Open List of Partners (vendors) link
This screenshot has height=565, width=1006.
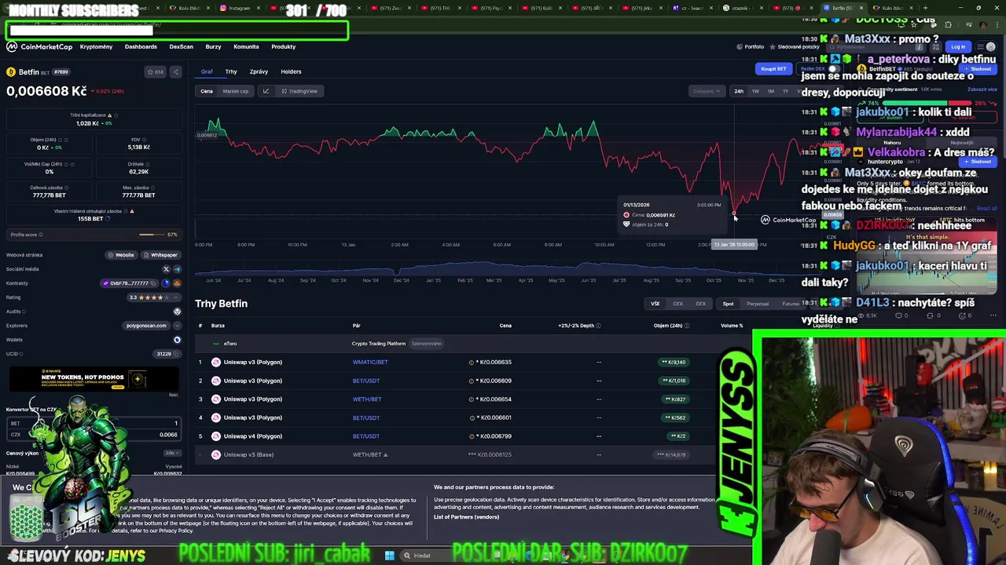click(x=466, y=517)
